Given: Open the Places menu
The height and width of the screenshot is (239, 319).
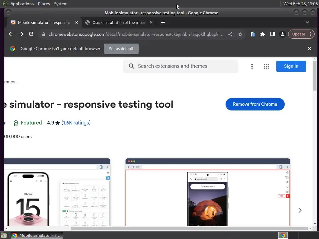Looking at the screenshot, I should 44,4.
